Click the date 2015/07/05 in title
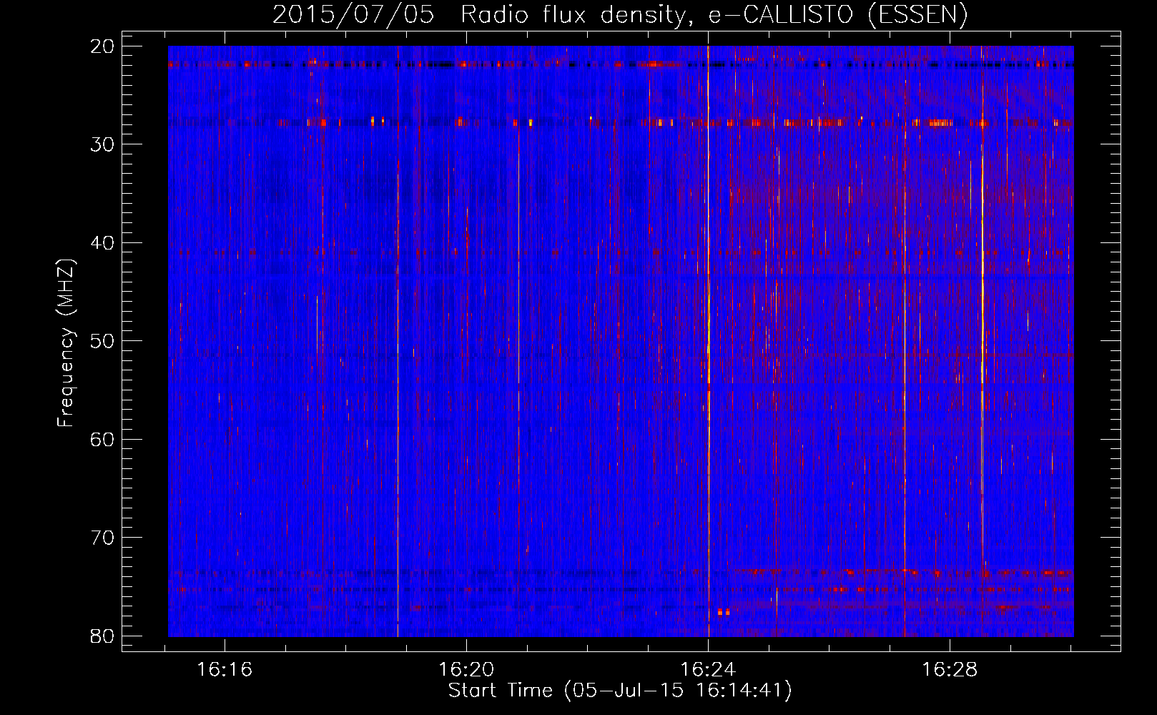 (x=353, y=15)
